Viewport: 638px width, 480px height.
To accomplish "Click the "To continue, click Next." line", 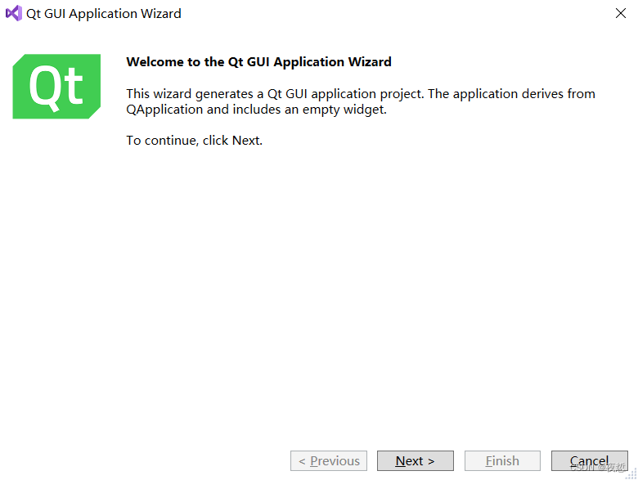I will [194, 141].
